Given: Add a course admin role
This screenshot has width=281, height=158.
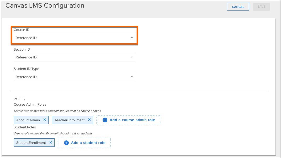Looking at the screenshot, I should coord(128,120).
